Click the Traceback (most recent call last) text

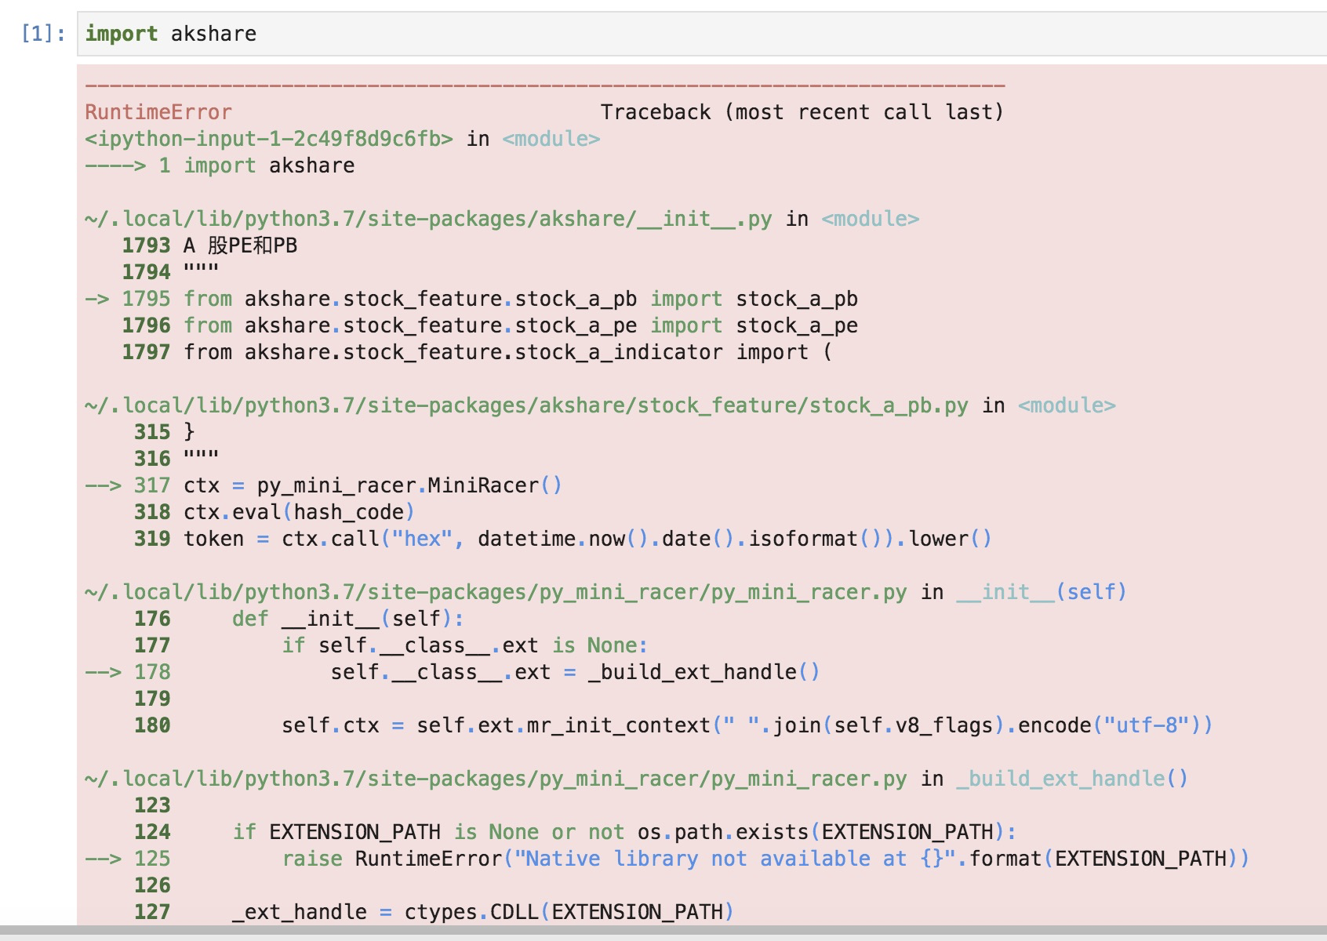tap(802, 112)
